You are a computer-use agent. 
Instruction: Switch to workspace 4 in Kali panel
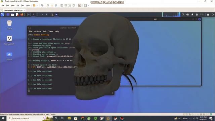tap(46, 14)
